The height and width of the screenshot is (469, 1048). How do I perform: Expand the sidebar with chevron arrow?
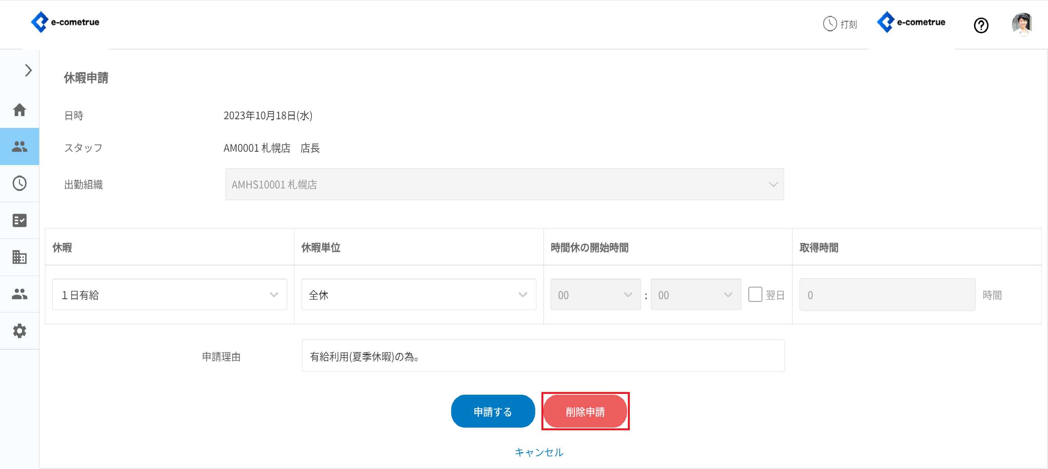[x=28, y=70]
